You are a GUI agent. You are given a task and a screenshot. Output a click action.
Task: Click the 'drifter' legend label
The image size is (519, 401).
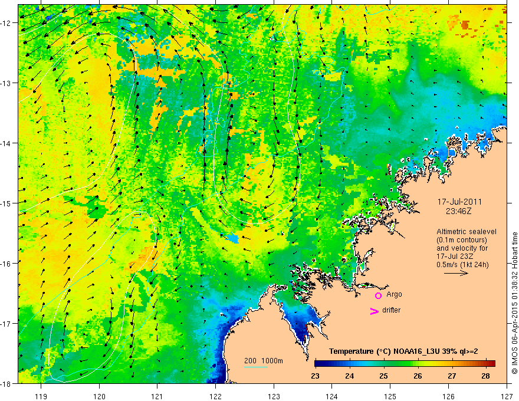pos(391,310)
